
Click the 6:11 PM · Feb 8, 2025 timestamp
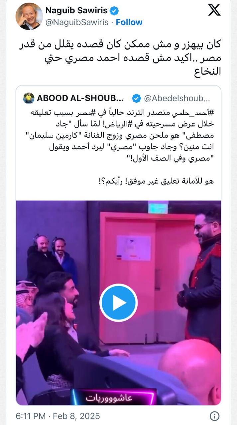[x=58, y=416]
